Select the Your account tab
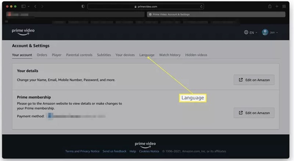Image resolution: width=294 pixels, height=161 pixels. pyautogui.click(x=22, y=55)
